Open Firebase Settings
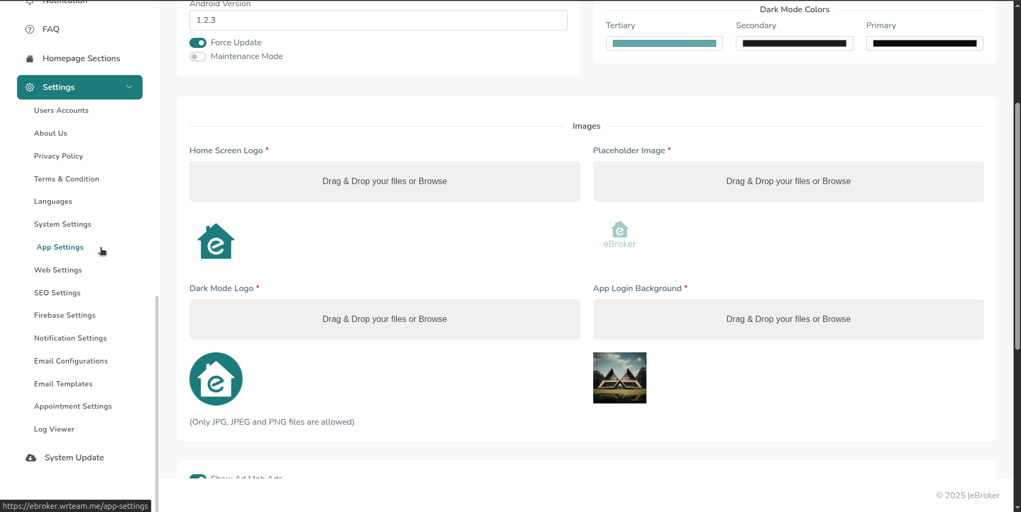 click(x=64, y=315)
